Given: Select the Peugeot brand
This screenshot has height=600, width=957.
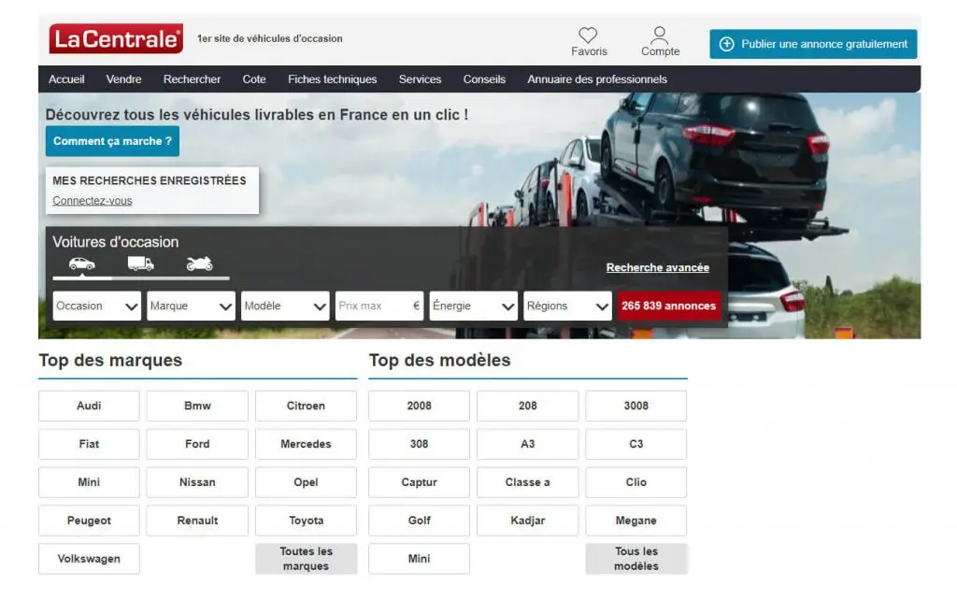Looking at the screenshot, I should coord(89,521).
